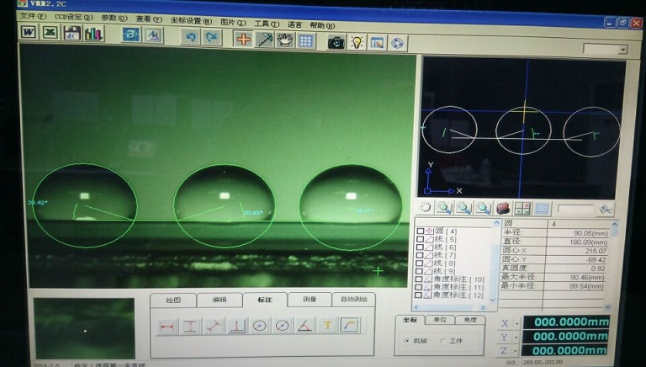Click the Word export icon in toolbar
The image size is (646, 367).
click(28, 34)
